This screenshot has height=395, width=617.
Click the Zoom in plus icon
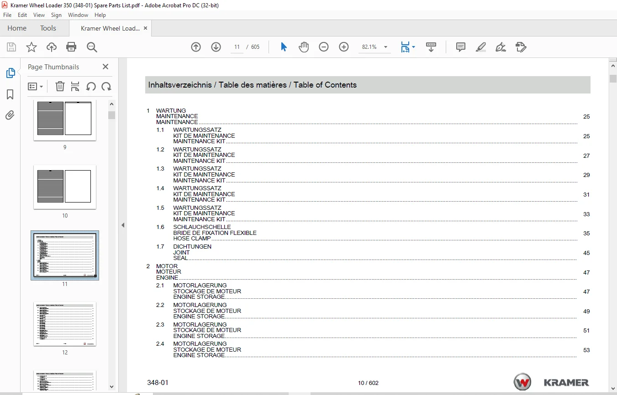(344, 47)
